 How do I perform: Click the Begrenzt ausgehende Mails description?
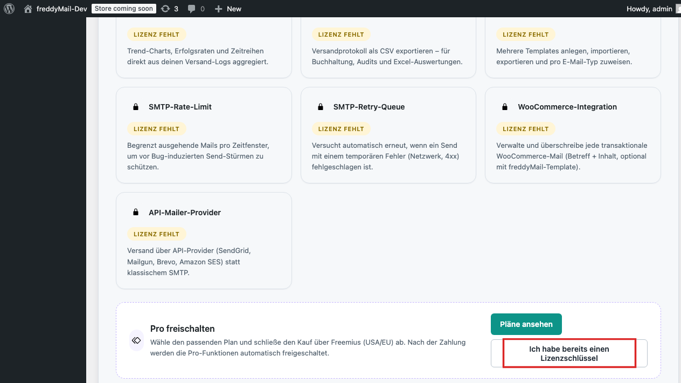point(198,156)
